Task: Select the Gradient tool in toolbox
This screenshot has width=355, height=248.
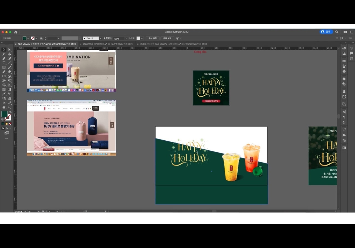Action: 9,90
